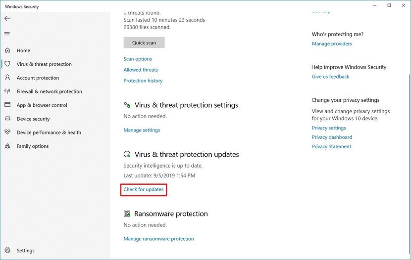Select the Family options icon

(7, 146)
